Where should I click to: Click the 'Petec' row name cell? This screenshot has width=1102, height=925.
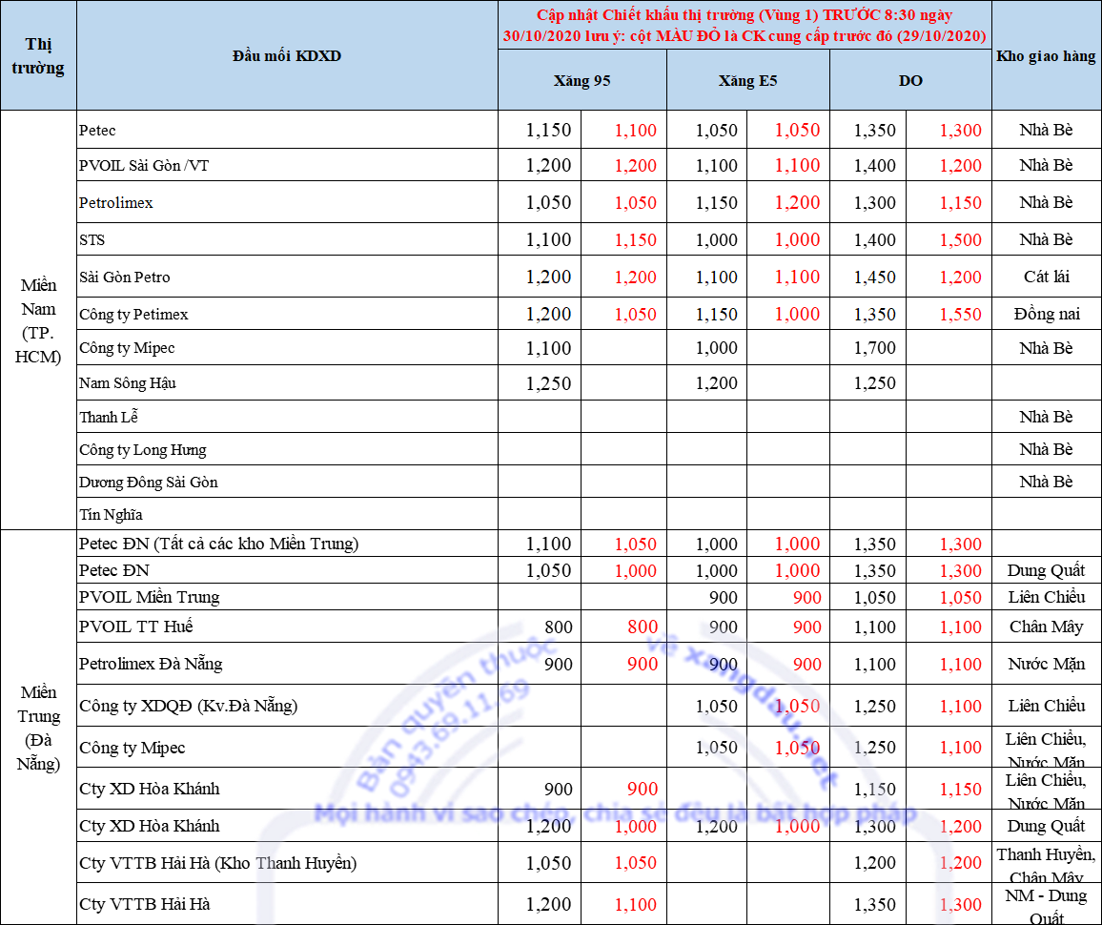[x=287, y=130]
